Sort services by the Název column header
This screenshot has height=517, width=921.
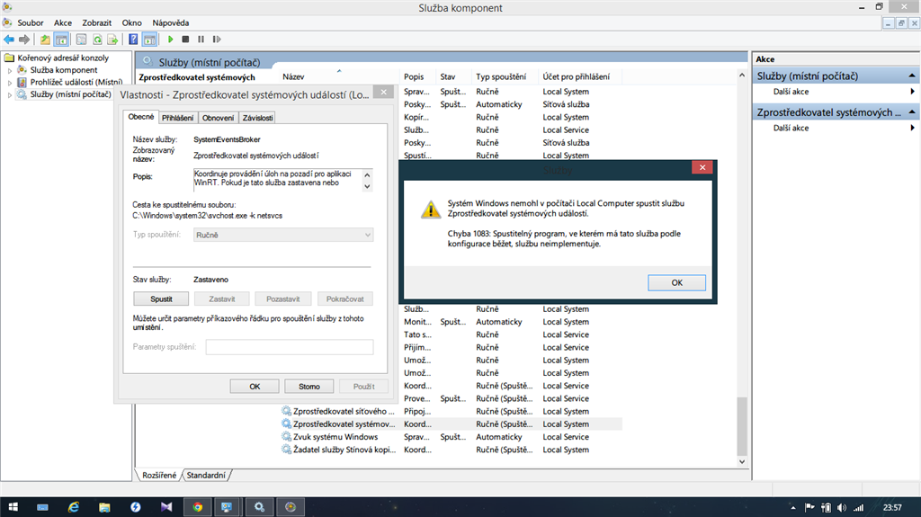(341, 77)
